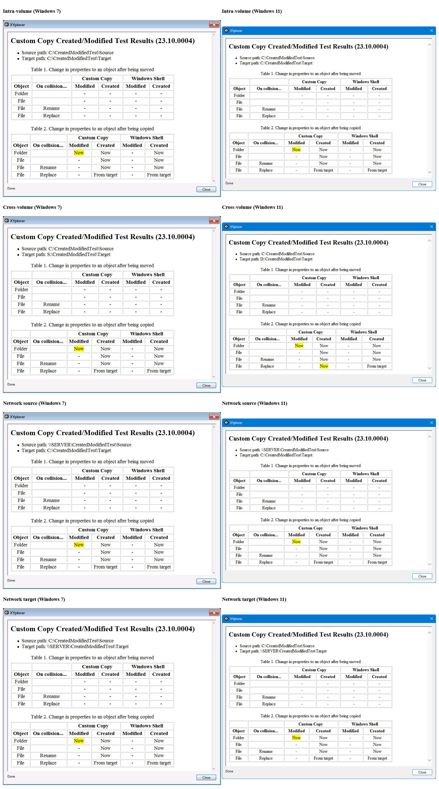Click the XYplorer icon in Network target Windows 11 dialog
Viewport: 439px width, 789px height.
(227, 618)
